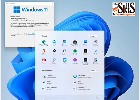Screen dimensions: 140x100
Task: Start the Solitaire game
Action: (65, 52)
